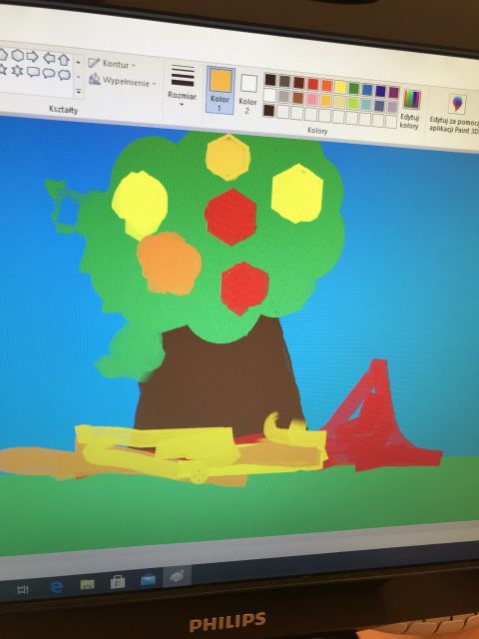Viewport: 479px width, 639px height.
Task: Pick the blue color swatch, top row
Action: [x=367, y=89]
